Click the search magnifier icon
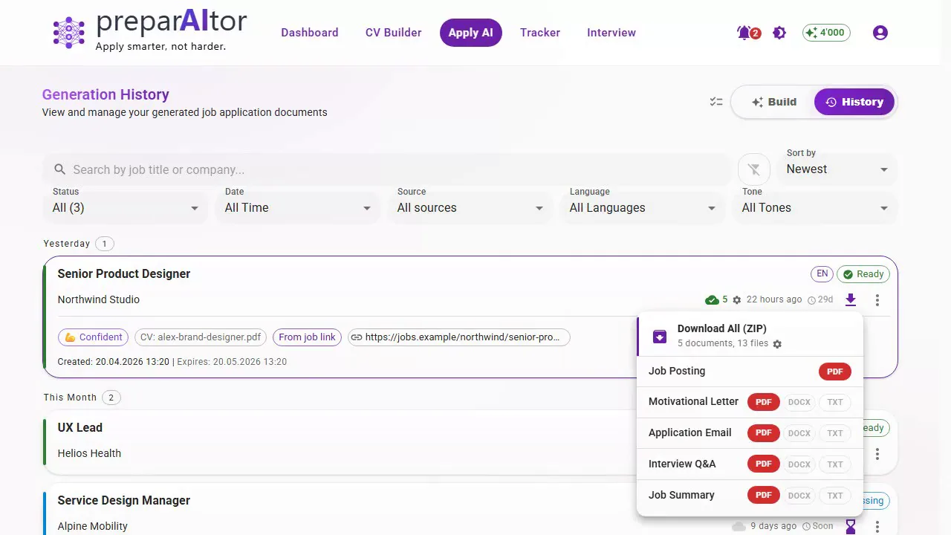Image resolution: width=951 pixels, height=535 pixels. coord(60,169)
